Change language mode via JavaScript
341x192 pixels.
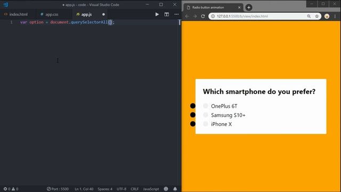point(151,189)
